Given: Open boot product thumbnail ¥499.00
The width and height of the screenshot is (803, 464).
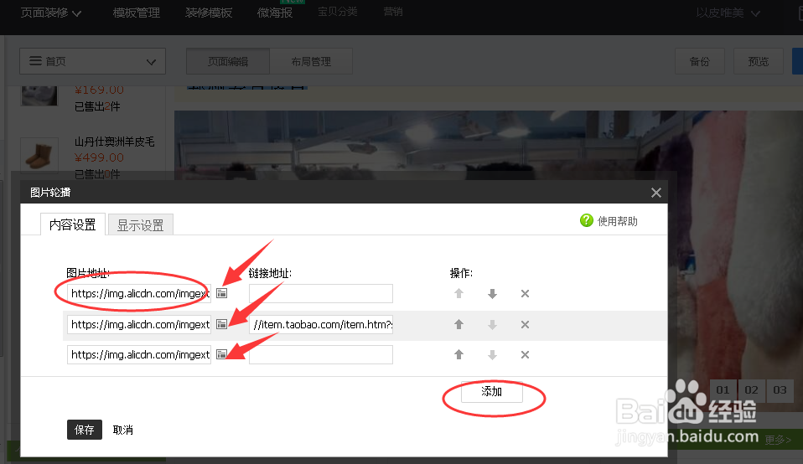Looking at the screenshot, I should point(39,156).
